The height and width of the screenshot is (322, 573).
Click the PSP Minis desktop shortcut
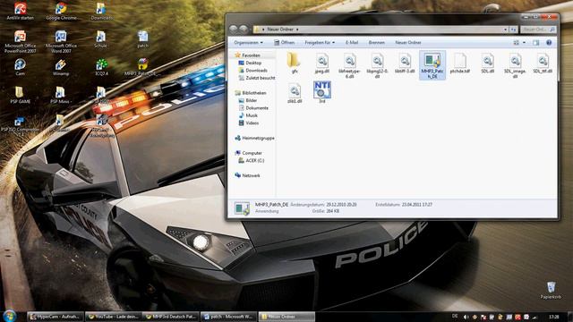61,95
